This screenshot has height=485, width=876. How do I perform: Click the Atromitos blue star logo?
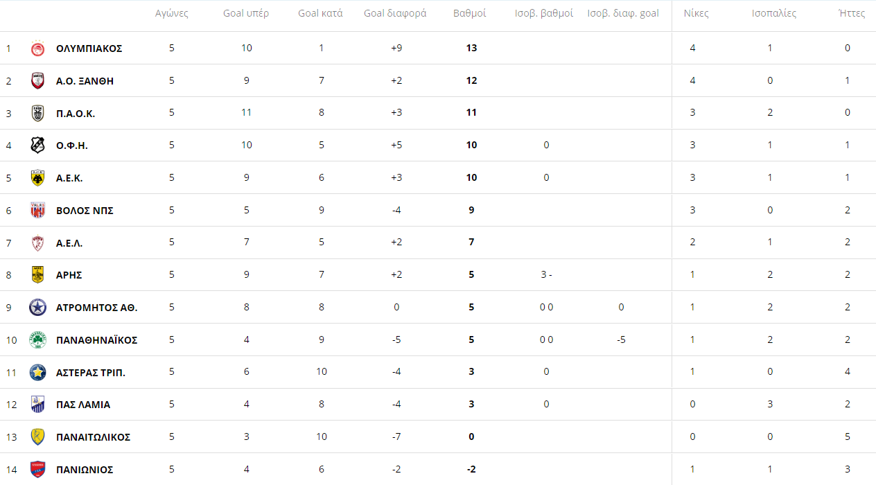(x=38, y=308)
